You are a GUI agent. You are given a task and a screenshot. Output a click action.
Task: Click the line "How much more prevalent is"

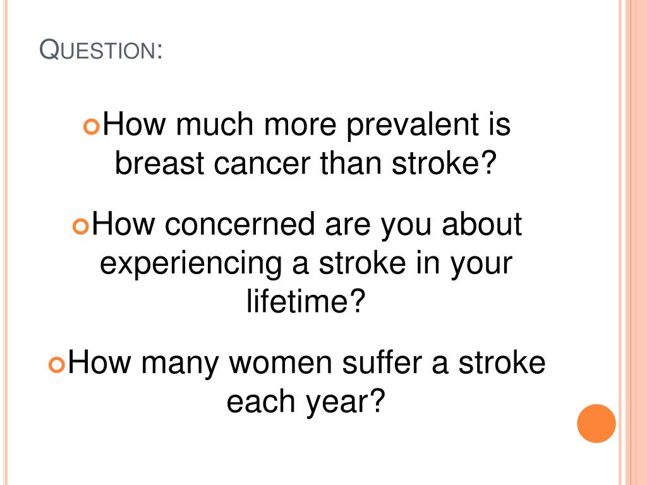point(306,125)
